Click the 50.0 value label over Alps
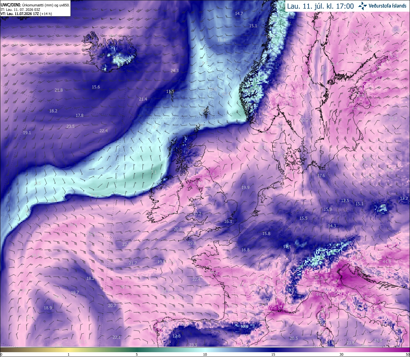The height and width of the screenshot is (357, 410). 319,279
